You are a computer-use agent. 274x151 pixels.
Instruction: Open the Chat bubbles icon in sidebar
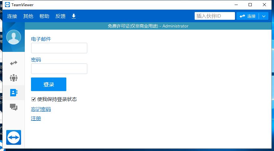coord(14,107)
